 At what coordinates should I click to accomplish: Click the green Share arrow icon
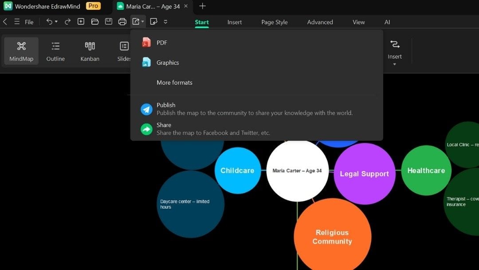146,129
